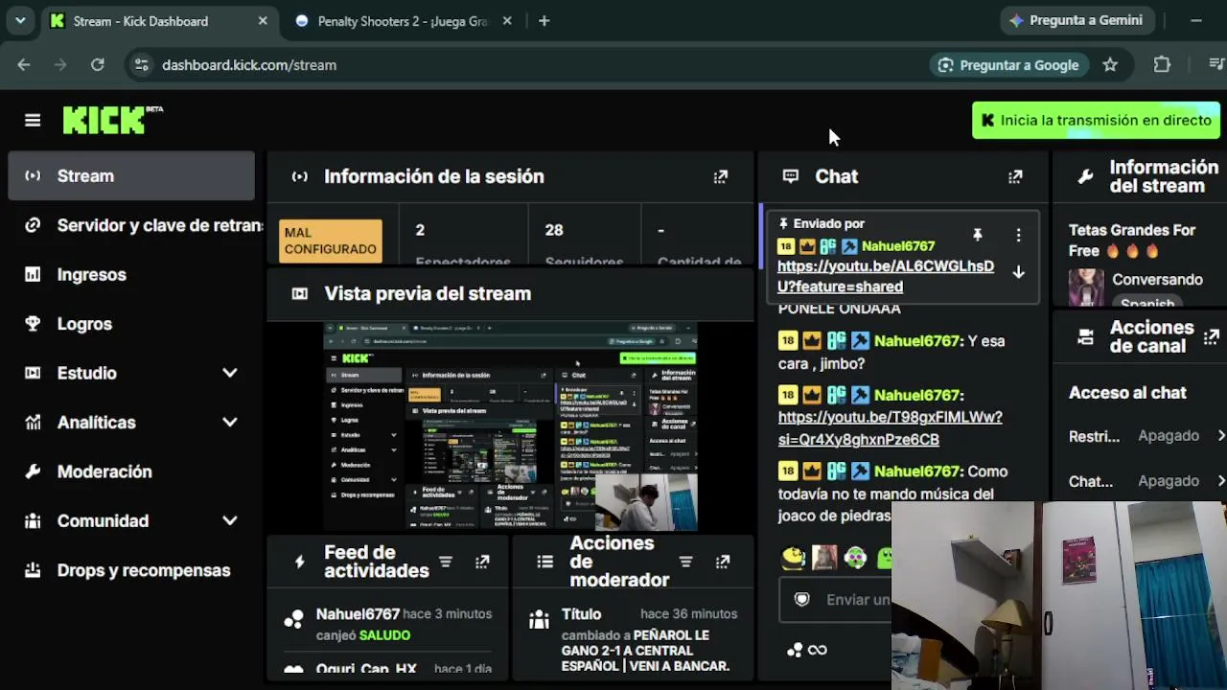Open the youtu.be/T98gxFIMLWw chat link

coord(890,428)
